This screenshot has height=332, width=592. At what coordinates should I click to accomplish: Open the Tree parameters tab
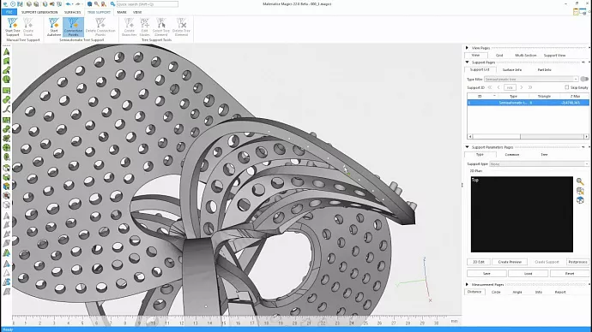[x=544, y=154]
